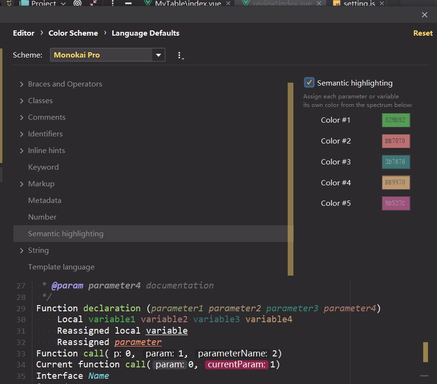Click the hide panel minus icon

128,3
